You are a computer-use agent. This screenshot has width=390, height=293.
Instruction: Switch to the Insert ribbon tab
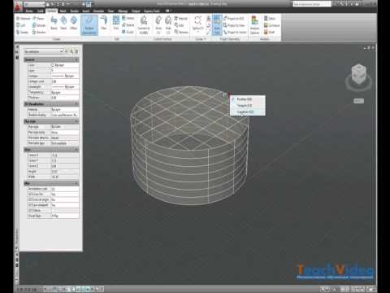click(x=86, y=11)
